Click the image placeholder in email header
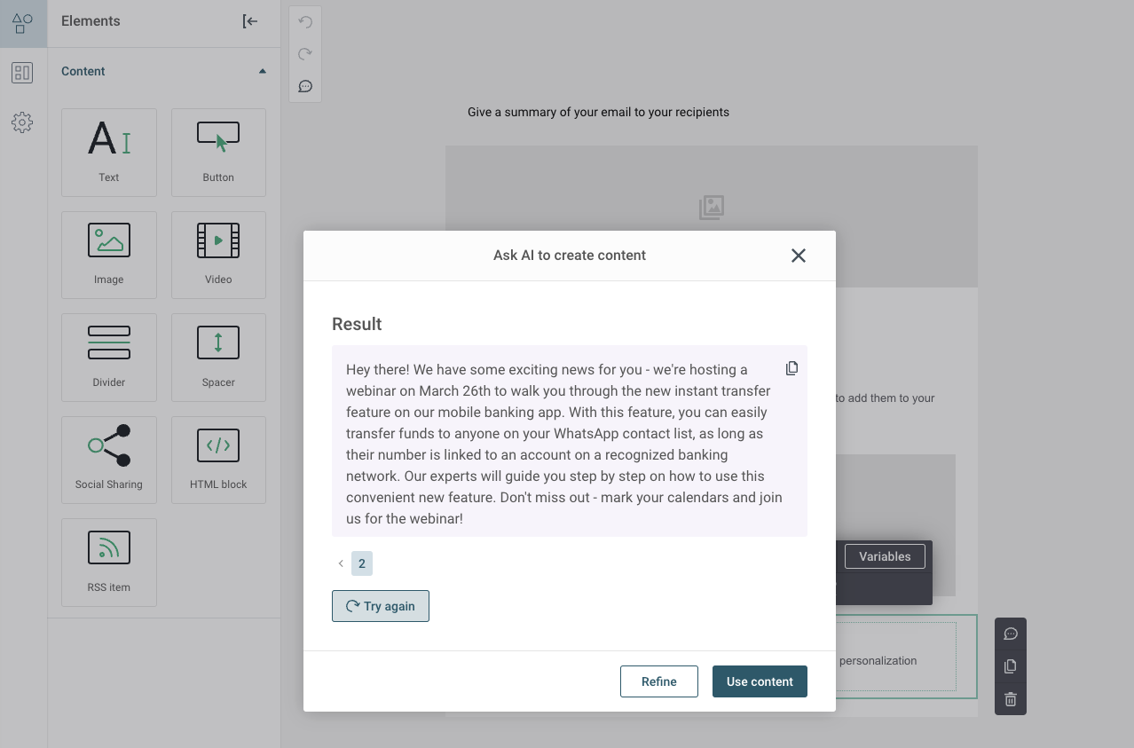The height and width of the screenshot is (748, 1134). (x=712, y=208)
